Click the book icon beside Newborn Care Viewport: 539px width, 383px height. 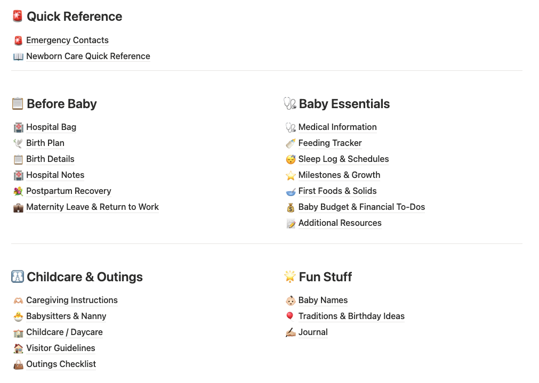click(18, 56)
